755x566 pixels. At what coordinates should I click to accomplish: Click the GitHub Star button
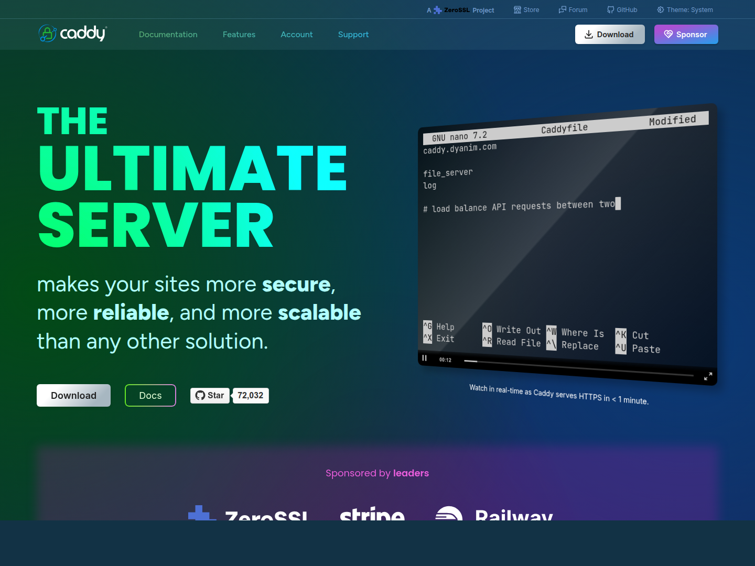(x=210, y=396)
